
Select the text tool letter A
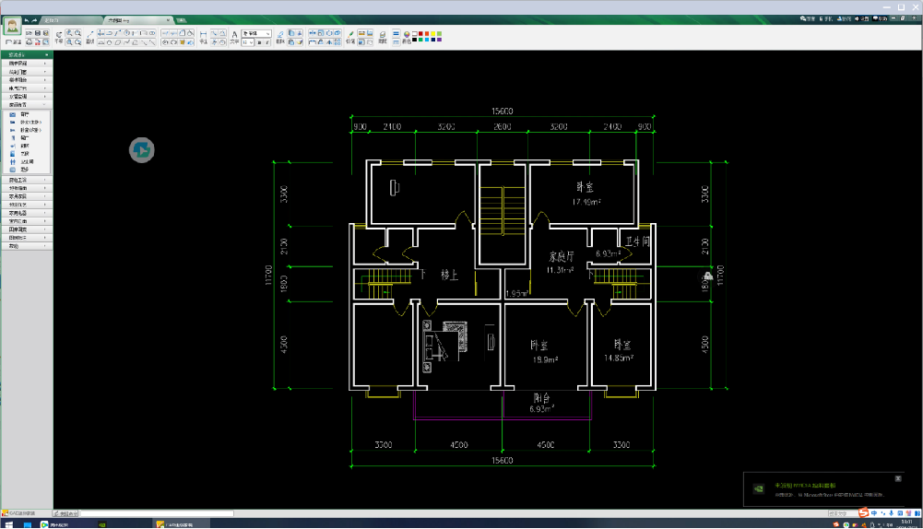tap(234, 37)
